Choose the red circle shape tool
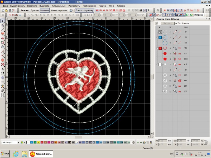The height and width of the screenshot is (158, 211). coord(3,60)
